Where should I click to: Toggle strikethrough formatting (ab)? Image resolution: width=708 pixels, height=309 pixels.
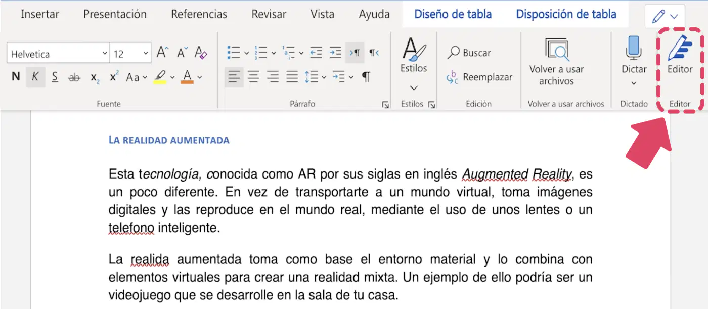(74, 77)
